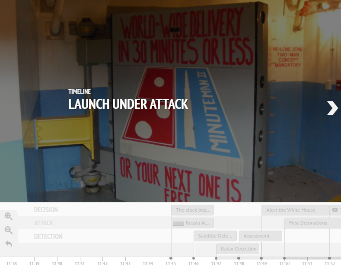Select 'Radar Detection' event
This screenshot has height=266, width=341.
point(238,249)
